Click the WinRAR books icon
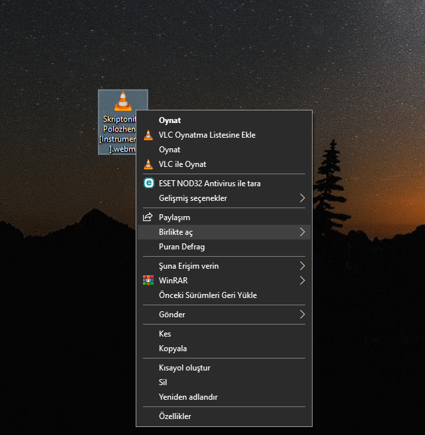 click(x=148, y=281)
